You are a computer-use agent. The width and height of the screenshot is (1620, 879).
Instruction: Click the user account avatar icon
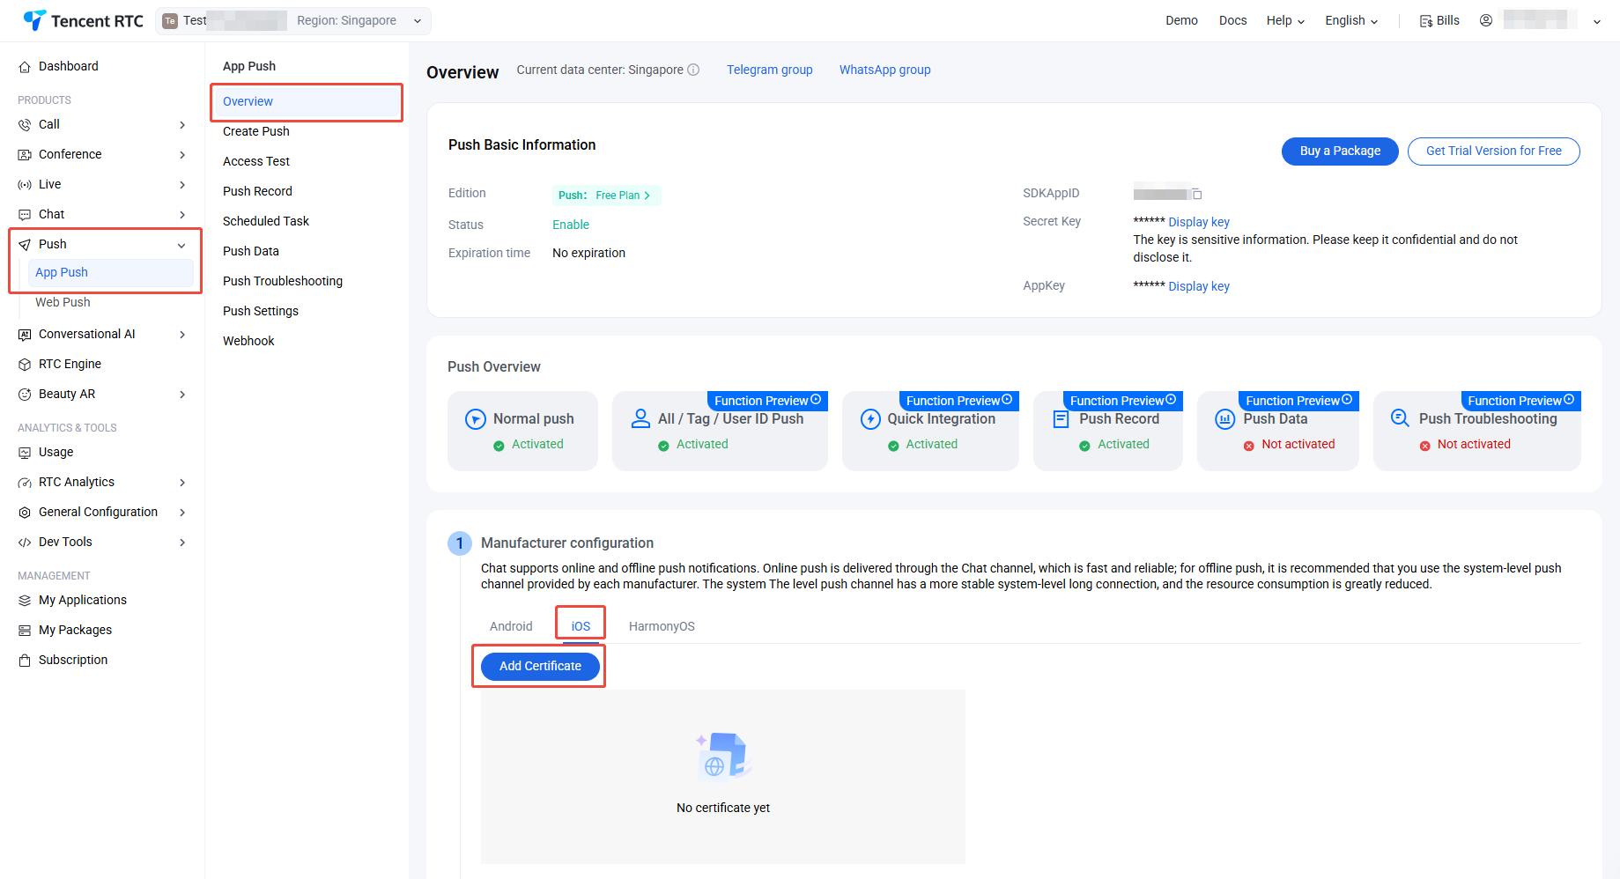pyautogui.click(x=1486, y=20)
